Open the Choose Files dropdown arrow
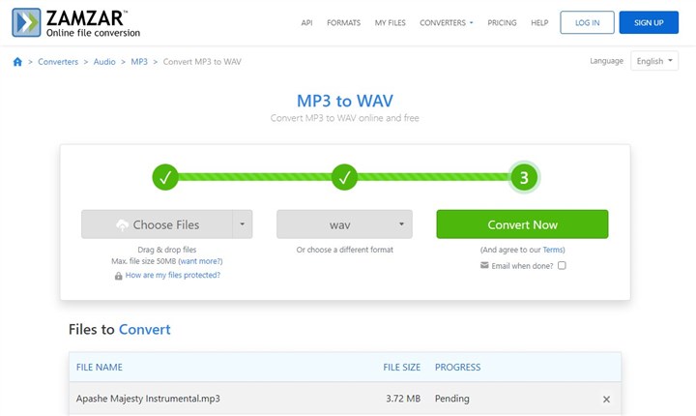Image resolution: width=696 pixels, height=416 pixels. (x=243, y=224)
